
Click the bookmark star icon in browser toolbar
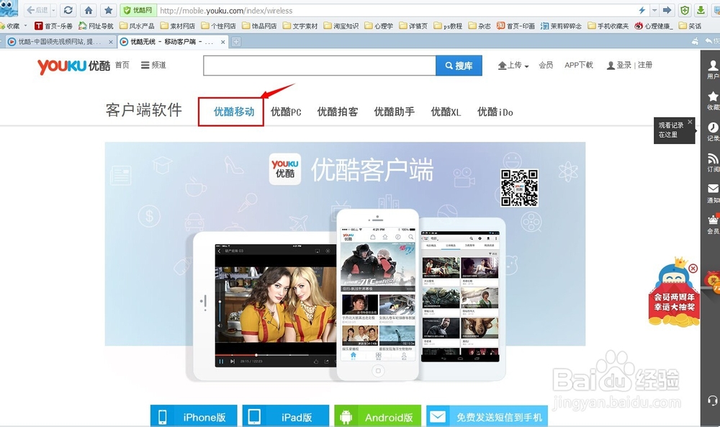coord(107,10)
